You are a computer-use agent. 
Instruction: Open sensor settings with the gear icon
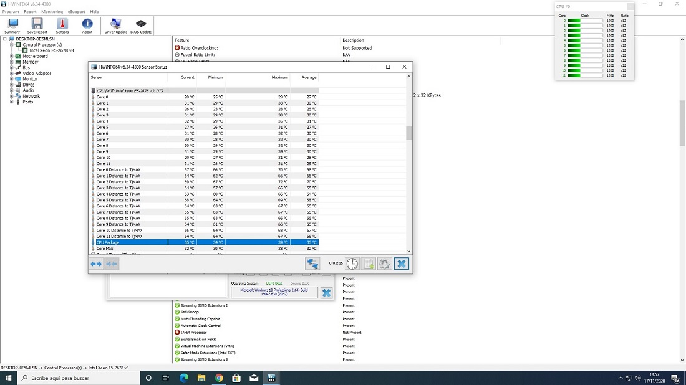(385, 264)
